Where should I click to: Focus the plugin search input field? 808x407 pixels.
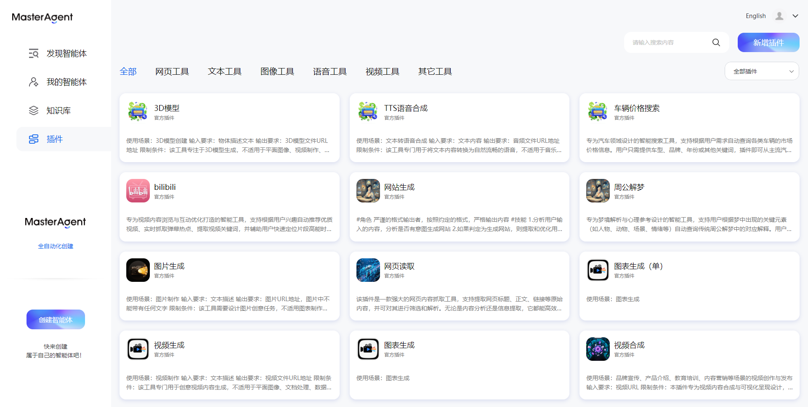pyautogui.click(x=669, y=42)
